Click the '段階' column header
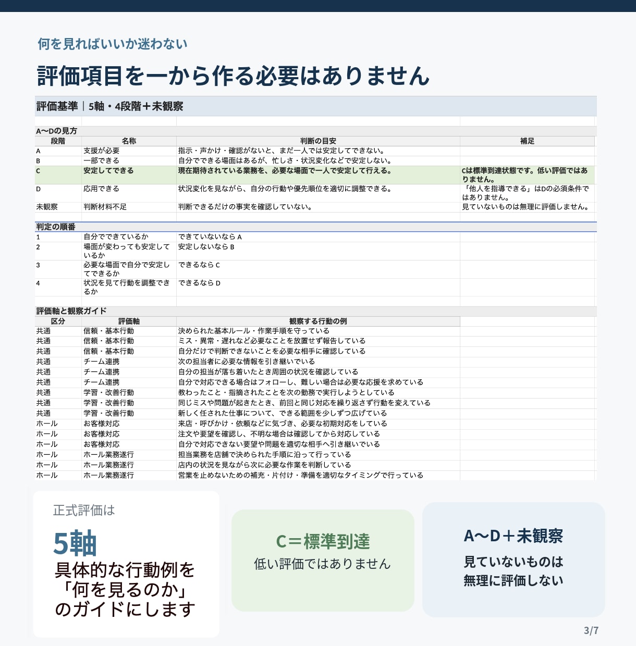636x646 pixels. [x=58, y=141]
